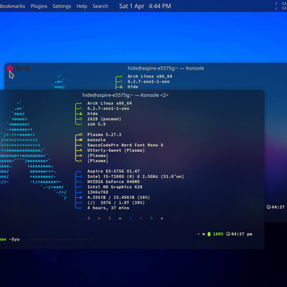Click the shell icon beside zsh 5.9

[81, 124]
